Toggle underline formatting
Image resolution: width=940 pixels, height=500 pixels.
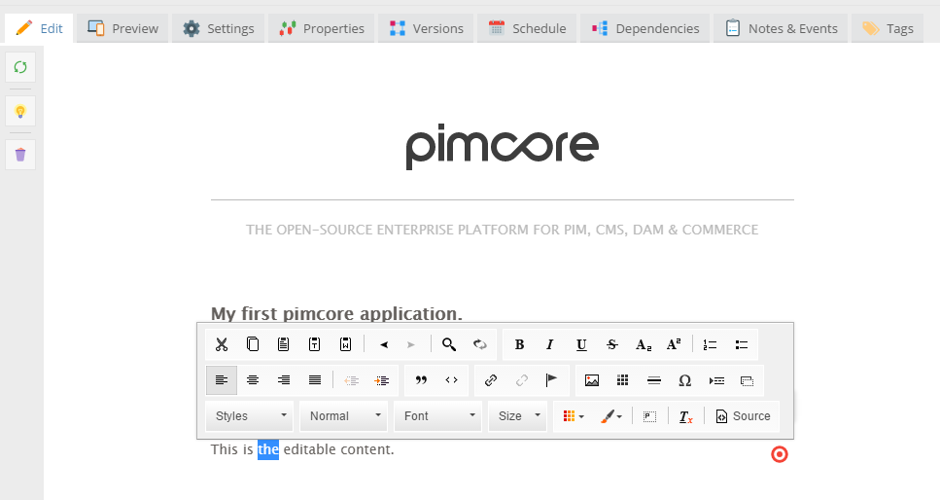581,344
